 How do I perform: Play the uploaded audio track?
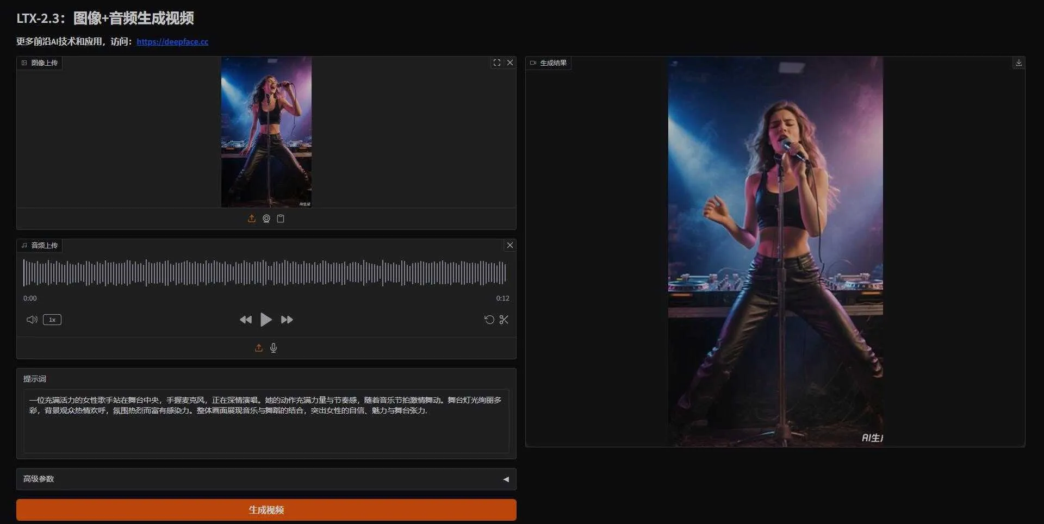pyautogui.click(x=266, y=320)
